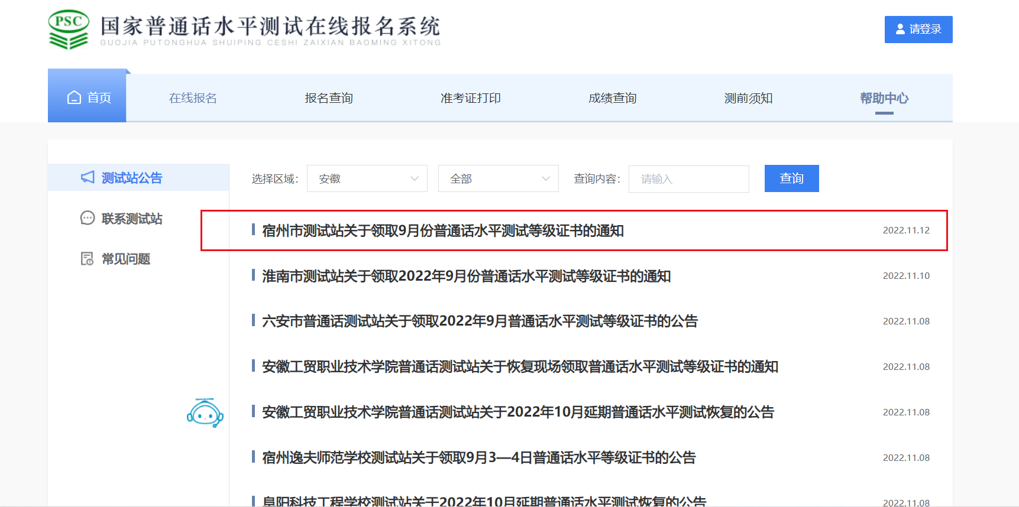Click the date 2022.11.10
This screenshot has width=1019, height=507.
coord(906,276)
